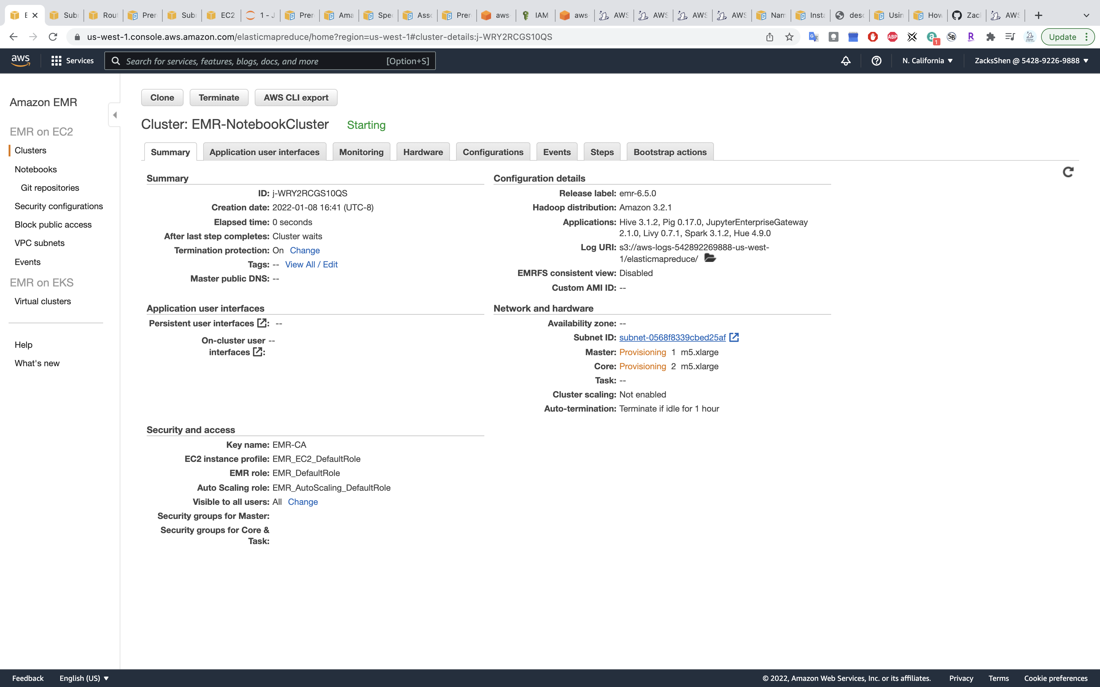Expand the N. California region dropdown

click(927, 60)
